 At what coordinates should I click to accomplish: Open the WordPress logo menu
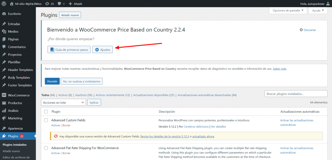[x=4, y=4]
